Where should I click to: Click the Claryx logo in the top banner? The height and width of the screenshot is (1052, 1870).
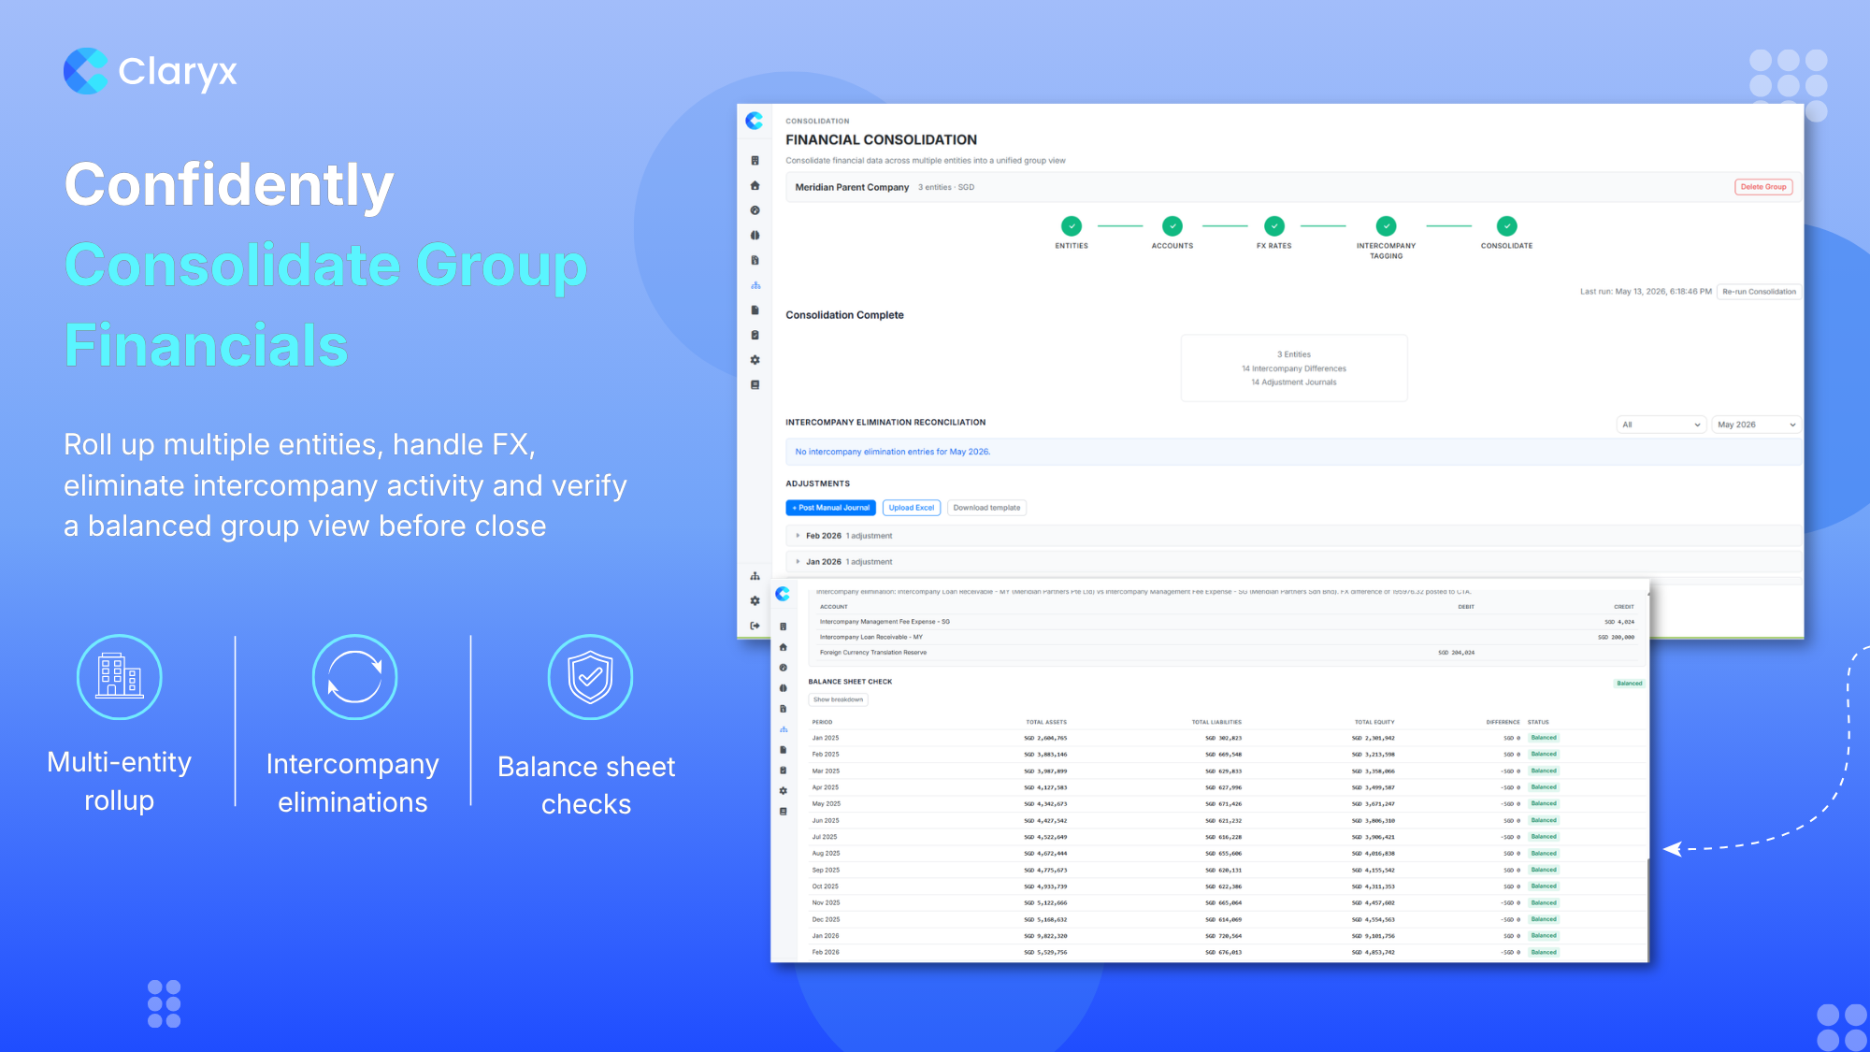(x=151, y=71)
